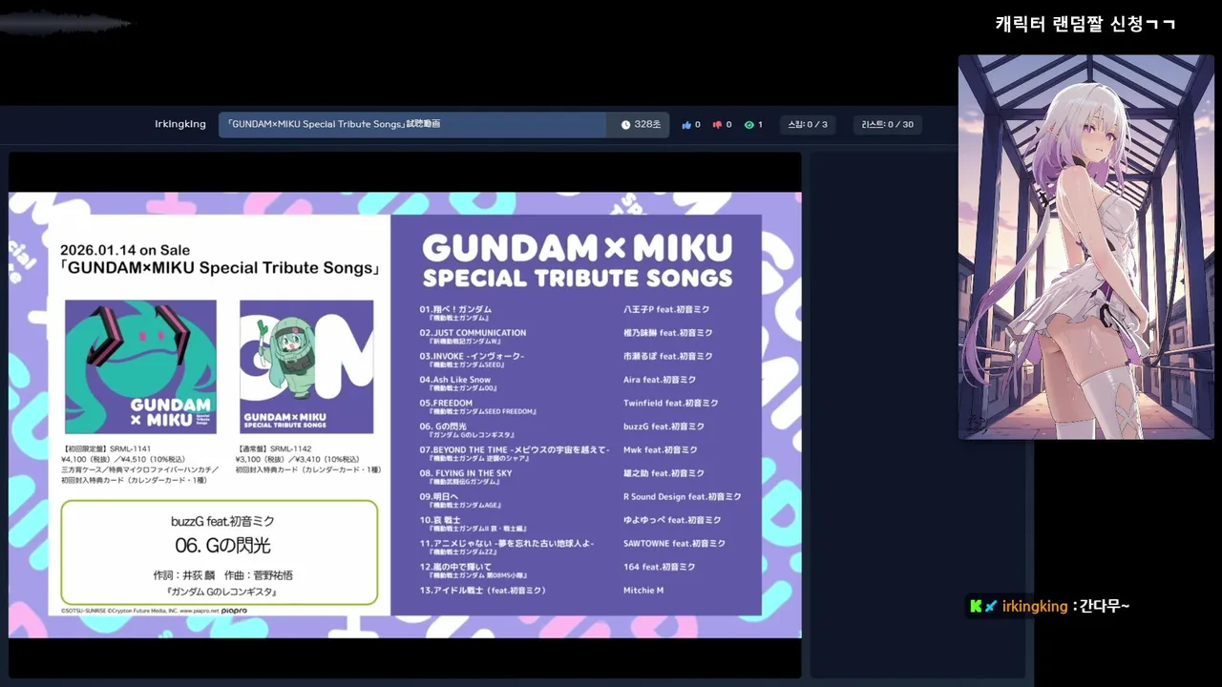Screen dimensions: 1222x687
Task: Click the 328초 remaining time label
Action: pos(647,125)
